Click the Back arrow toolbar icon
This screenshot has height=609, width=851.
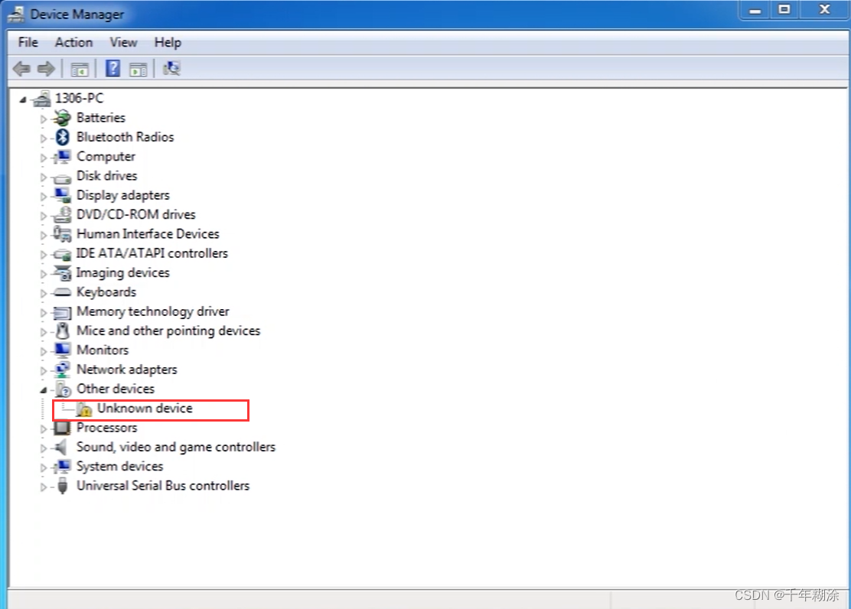tap(21, 69)
